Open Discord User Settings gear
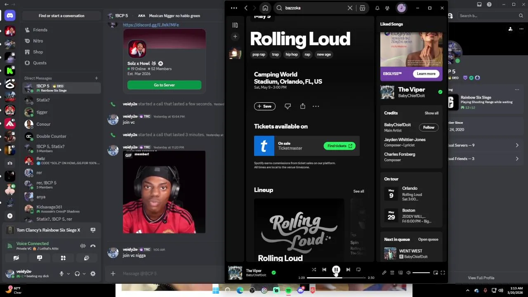This screenshot has width=528, height=297. 93,273
